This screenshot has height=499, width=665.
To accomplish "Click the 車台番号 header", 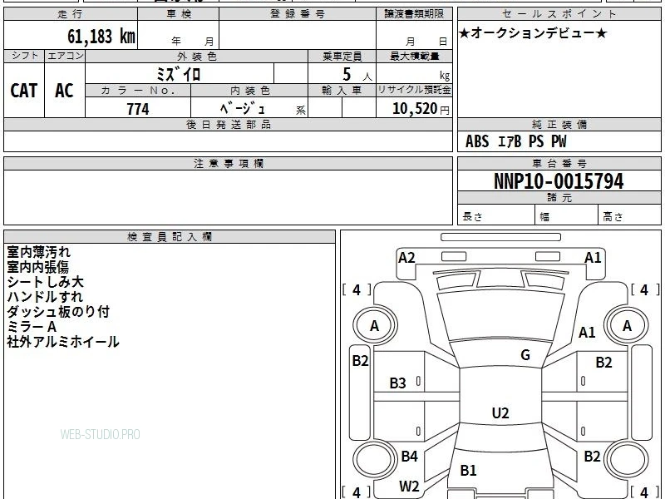I will tap(559, 163).
